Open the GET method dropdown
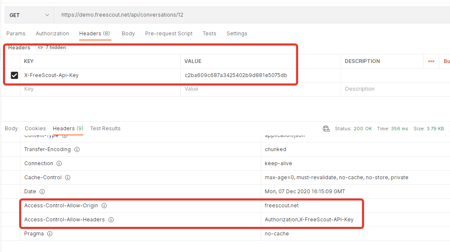450x252 pixels. [29, 15]
